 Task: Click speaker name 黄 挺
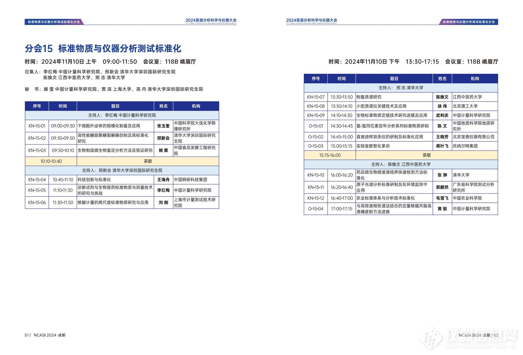coord(442,209)
